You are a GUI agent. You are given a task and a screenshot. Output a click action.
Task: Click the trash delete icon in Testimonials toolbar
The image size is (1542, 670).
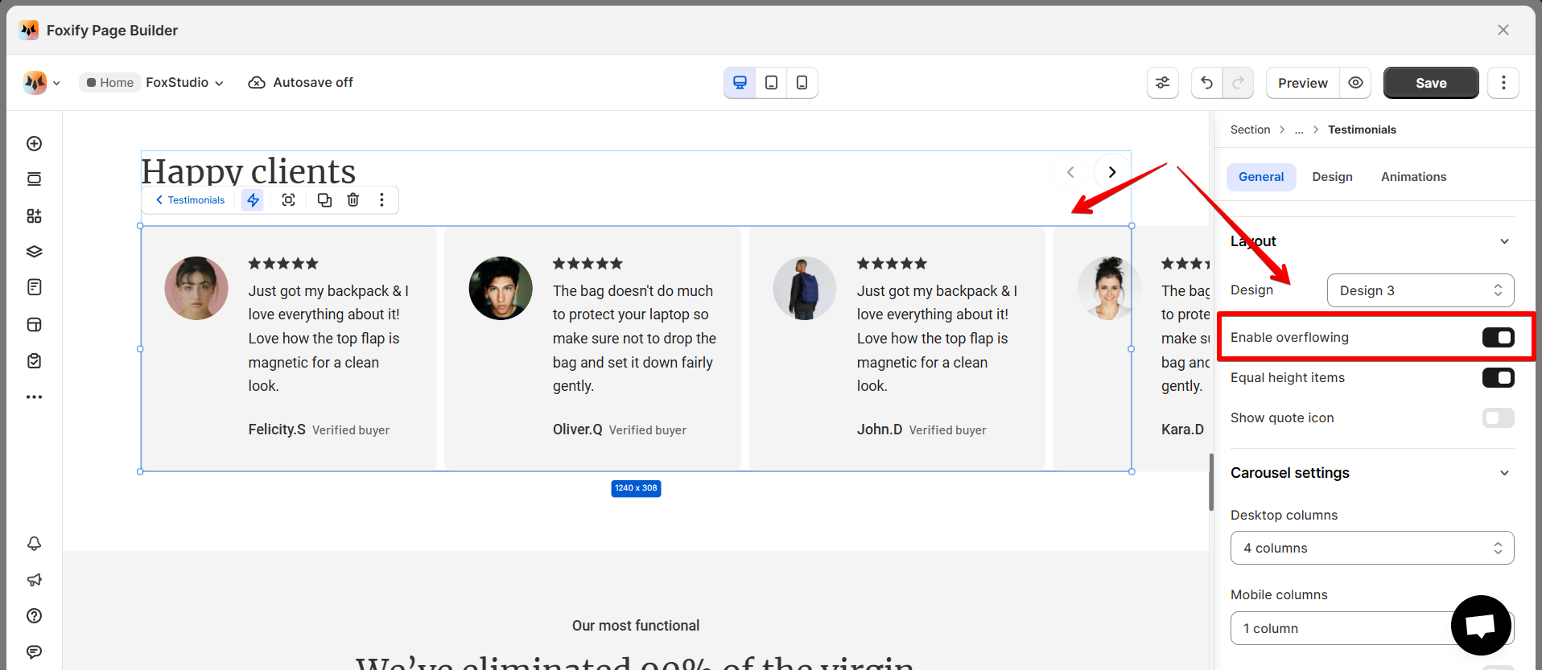pyautogui.click(x=353, y=199)
